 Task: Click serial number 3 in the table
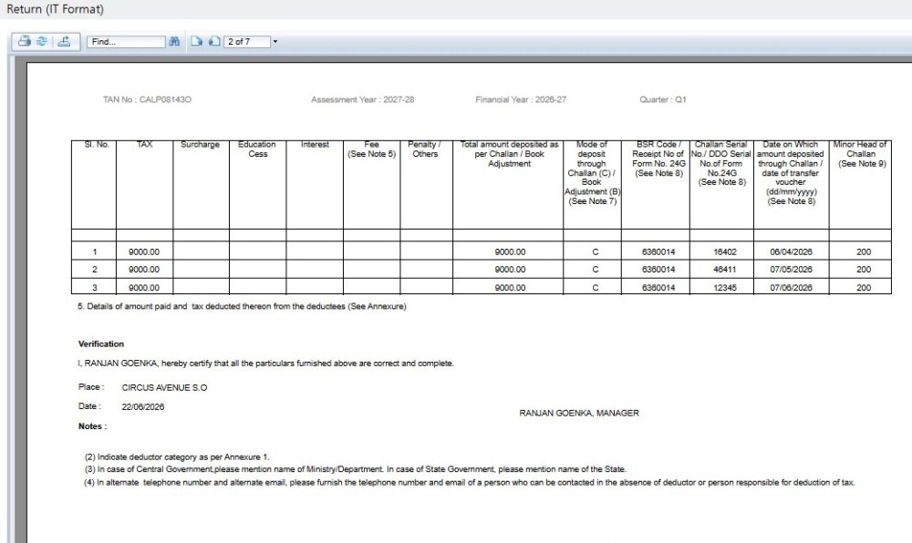pyautogui.click(x=94, y=288)
